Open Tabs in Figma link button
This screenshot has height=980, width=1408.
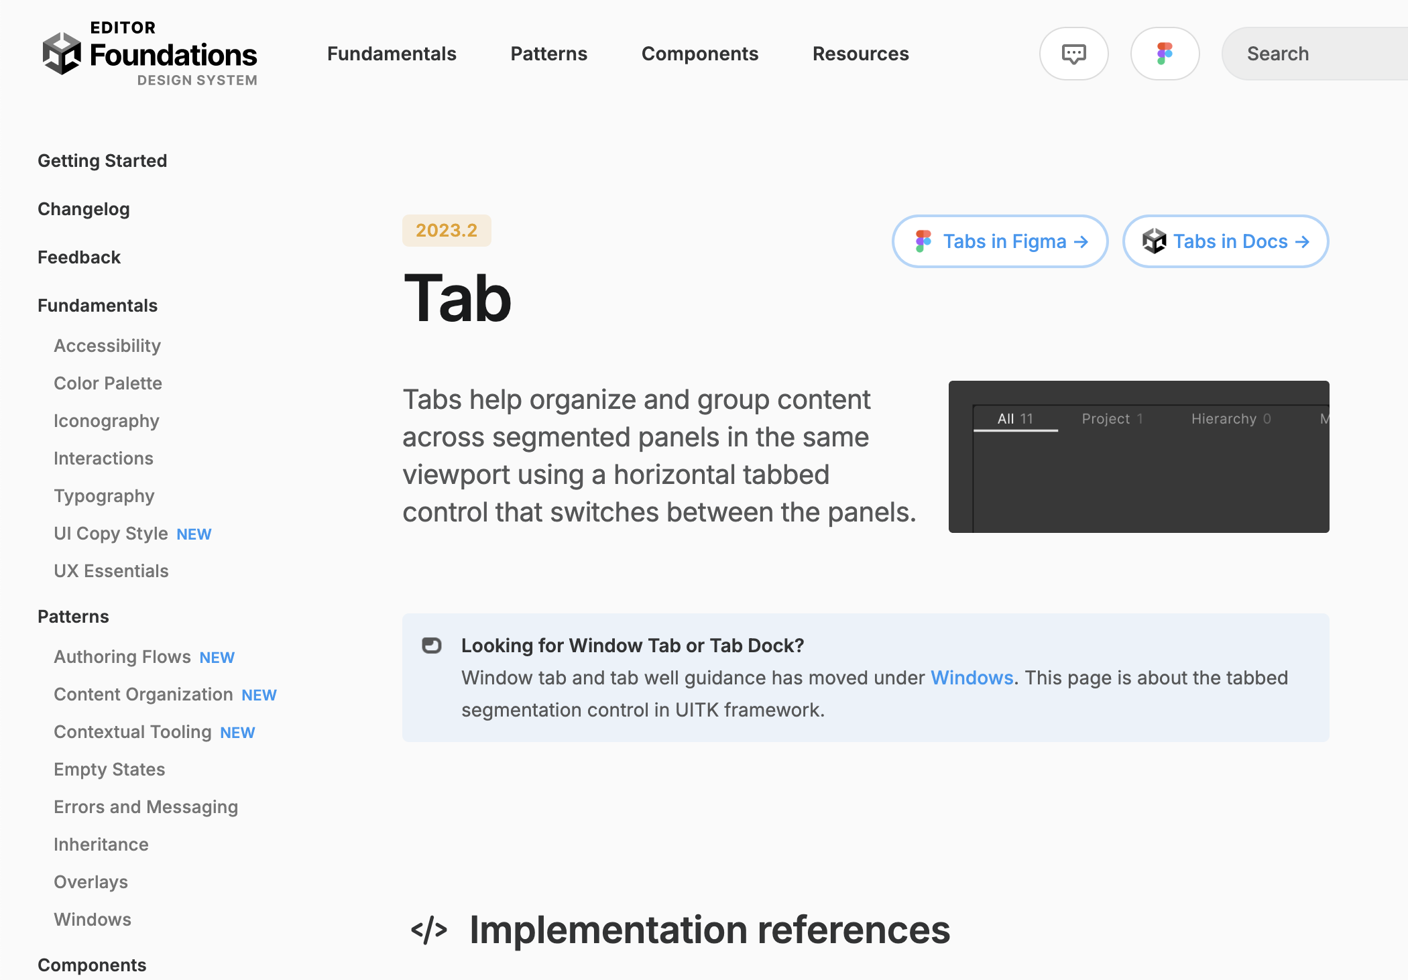click(1000, 241)
